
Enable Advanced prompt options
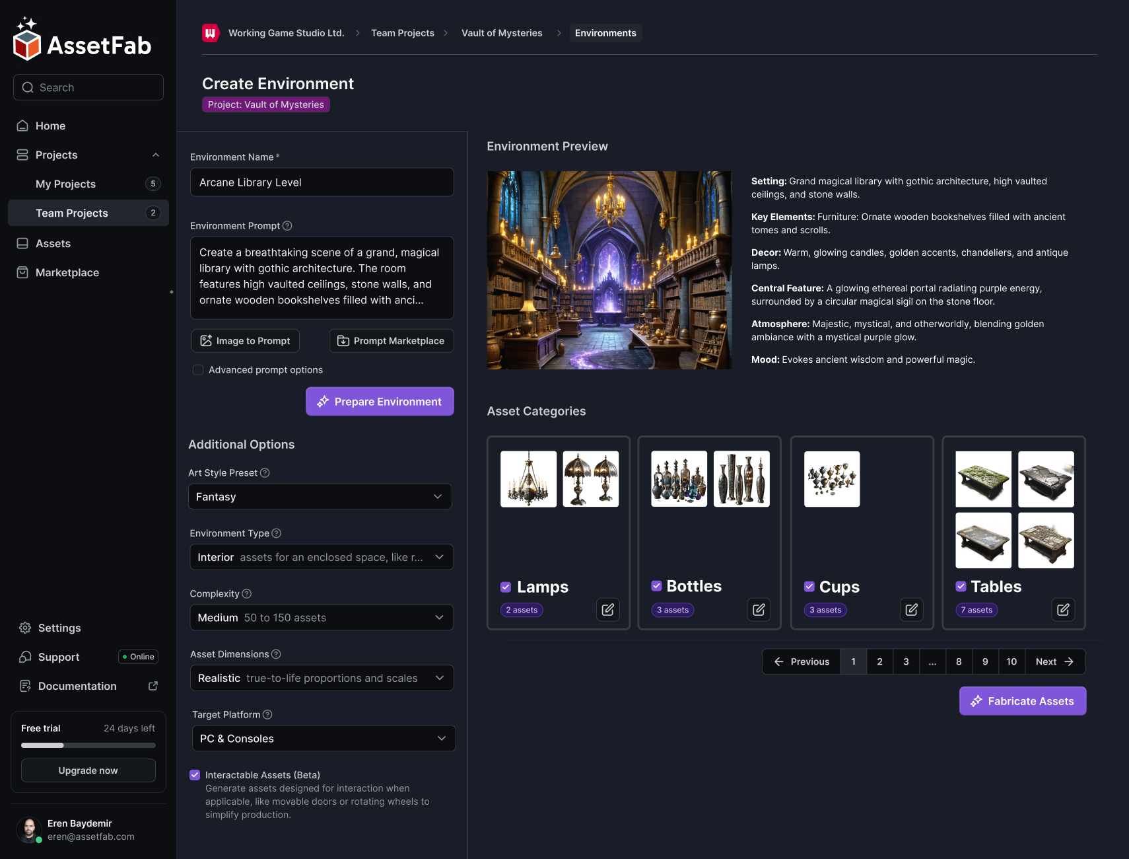click(198, 369)
